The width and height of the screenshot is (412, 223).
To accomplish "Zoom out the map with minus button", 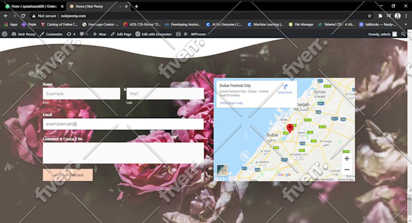I will coord(347,170).
